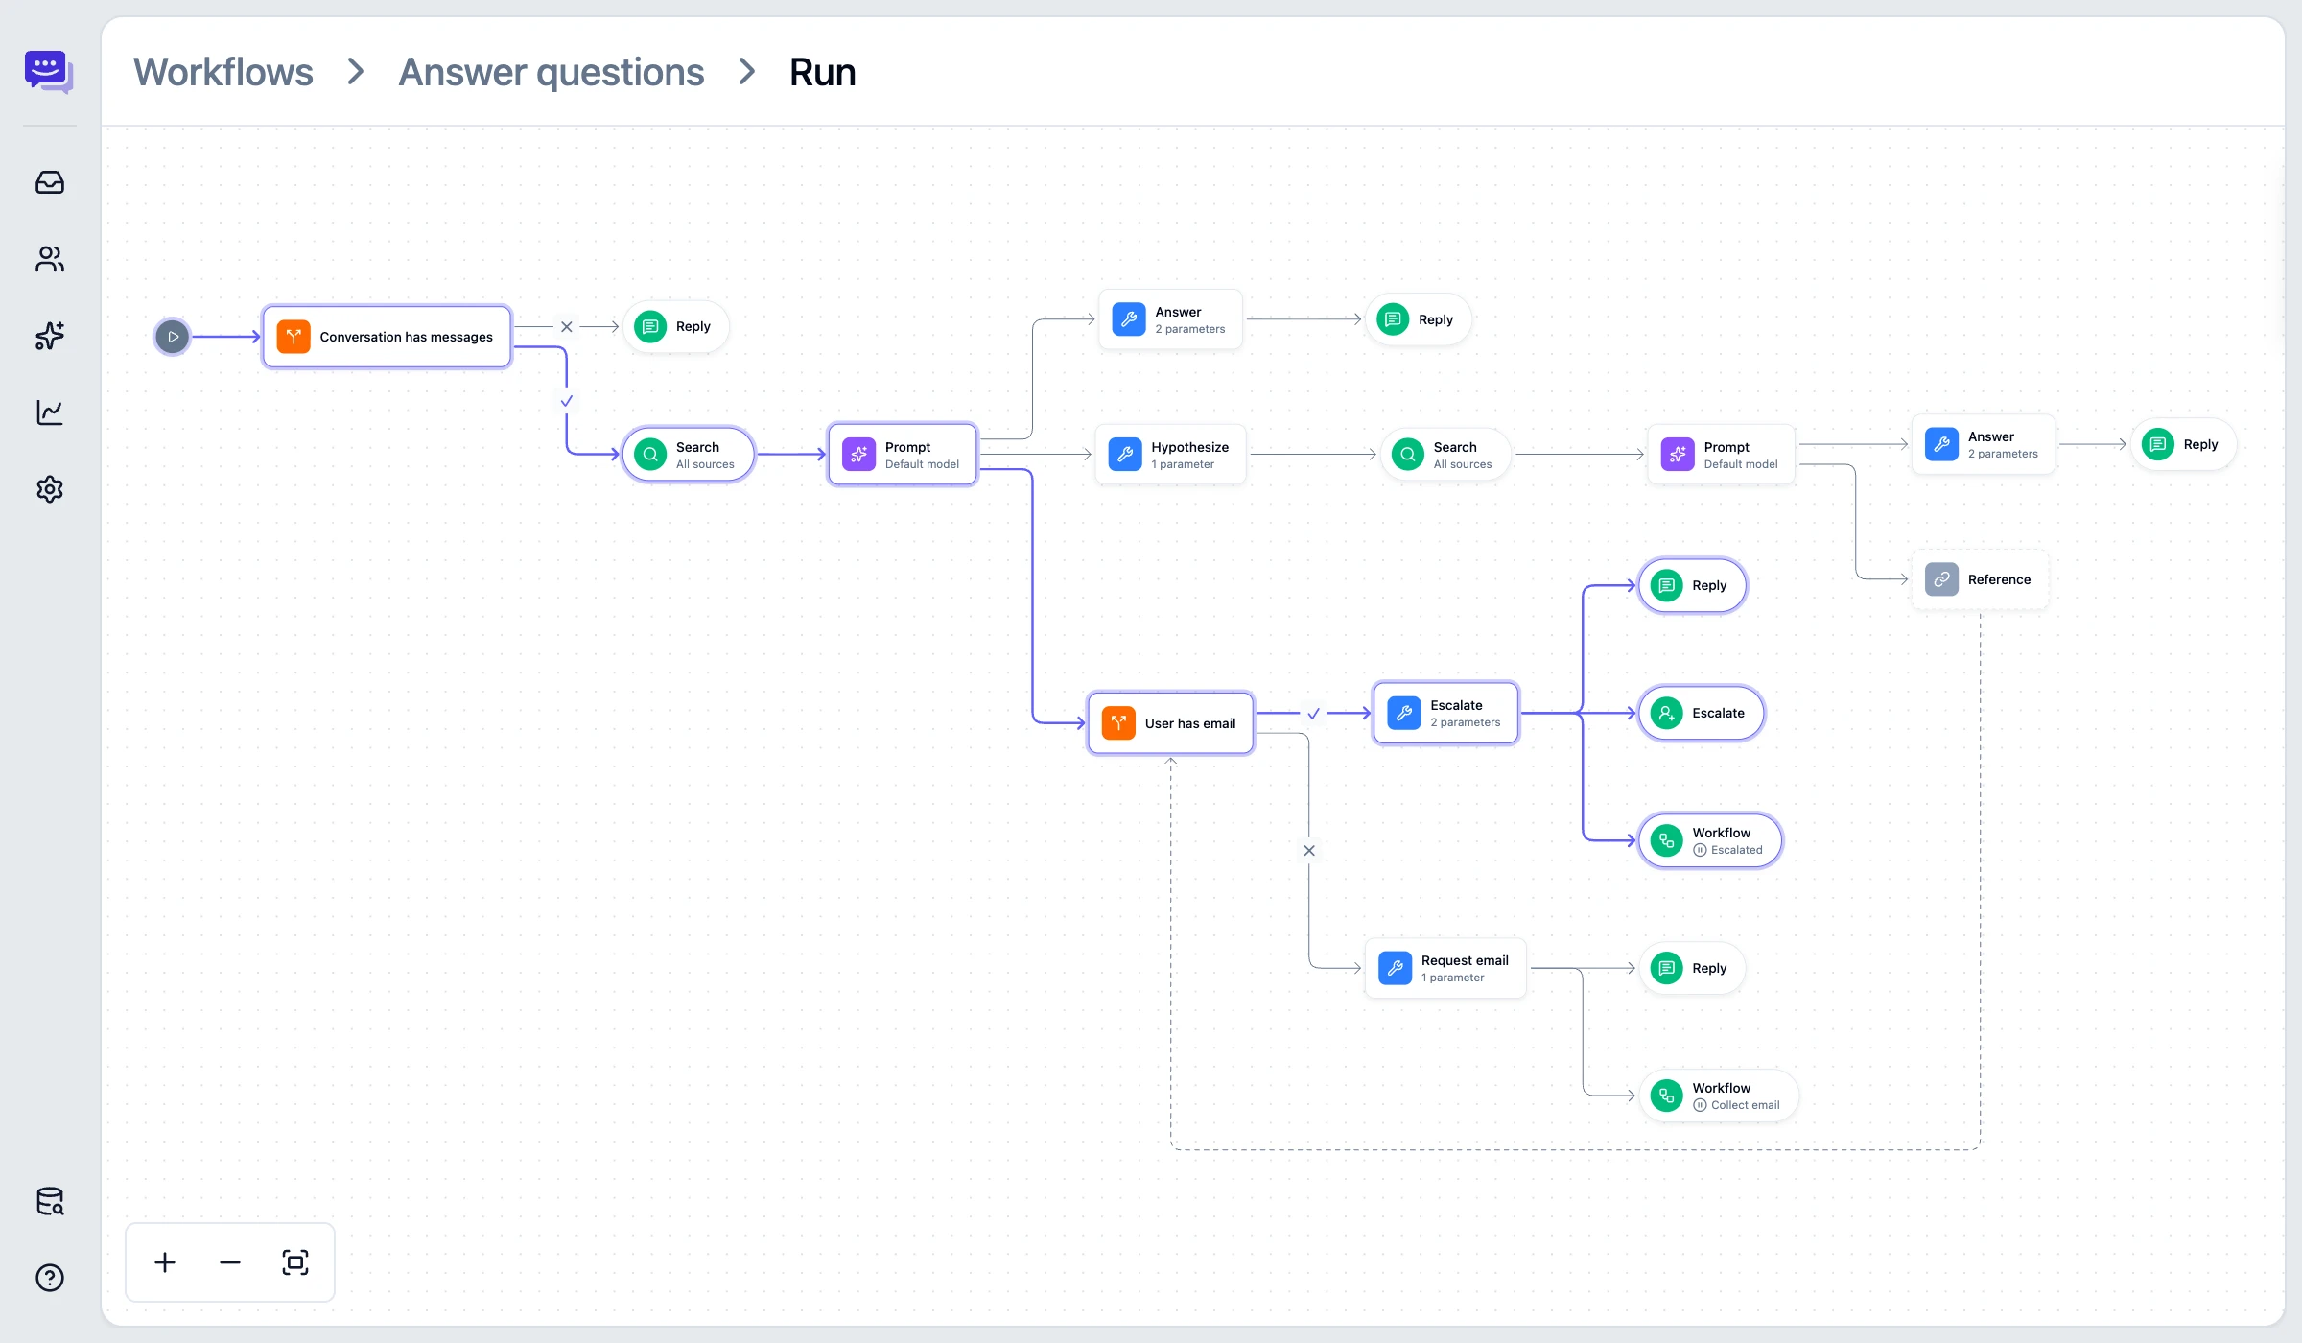Image resolution: width=2302 pixels, height=1343 pixels.
Task: Click the purple sparkle icon on highlighted Prompt
Action: pos(858,455)
